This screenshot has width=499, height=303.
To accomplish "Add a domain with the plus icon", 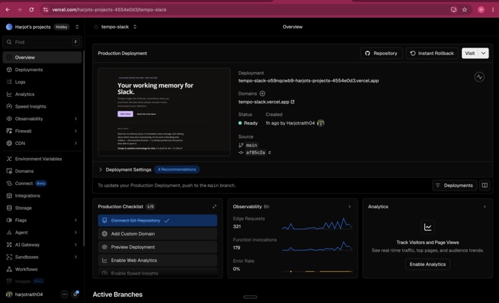I will [x=263, y=94].
